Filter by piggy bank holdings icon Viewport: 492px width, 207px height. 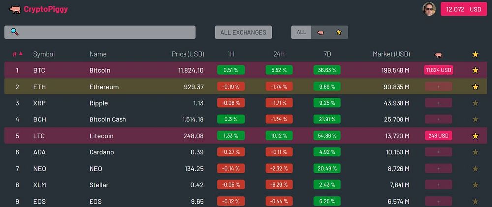click(321, 32)
